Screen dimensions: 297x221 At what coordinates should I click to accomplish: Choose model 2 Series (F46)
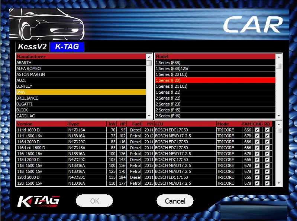click(215, 116)
